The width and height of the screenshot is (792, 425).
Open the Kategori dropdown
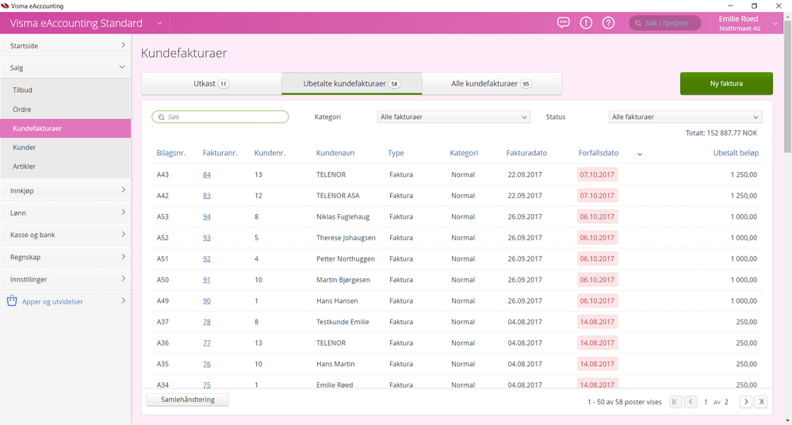[453, 117]
